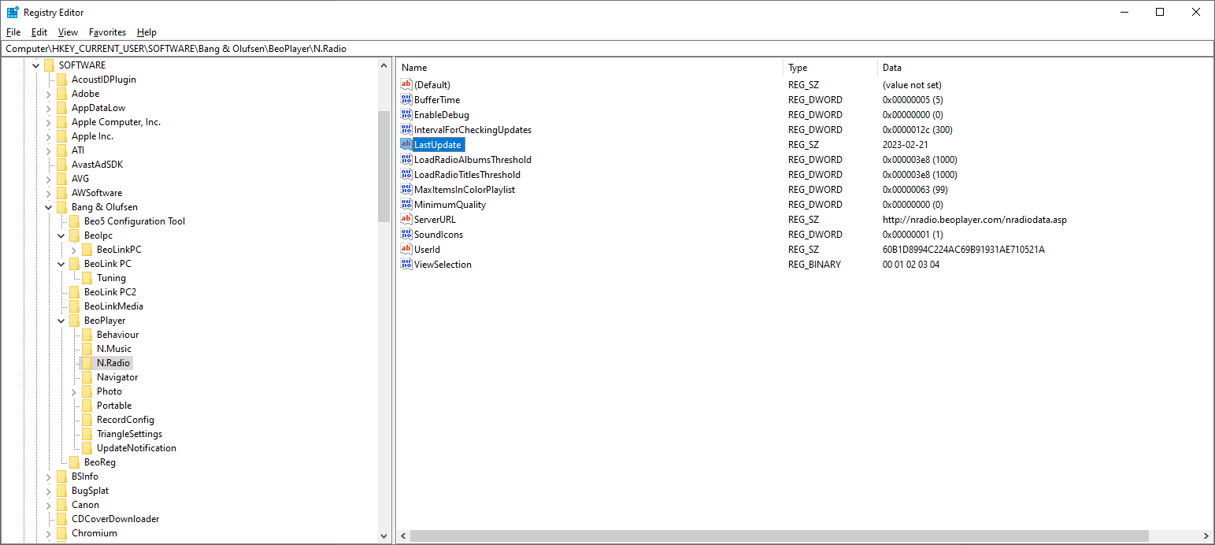This screenshot has height=545, width=1215.
Task: Select the TriangleSettings key
Action: [x=129, y=434]
